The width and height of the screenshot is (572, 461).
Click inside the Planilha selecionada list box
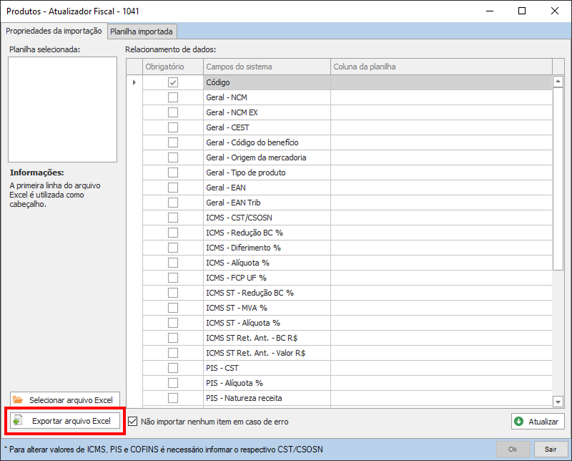[62, 109]
